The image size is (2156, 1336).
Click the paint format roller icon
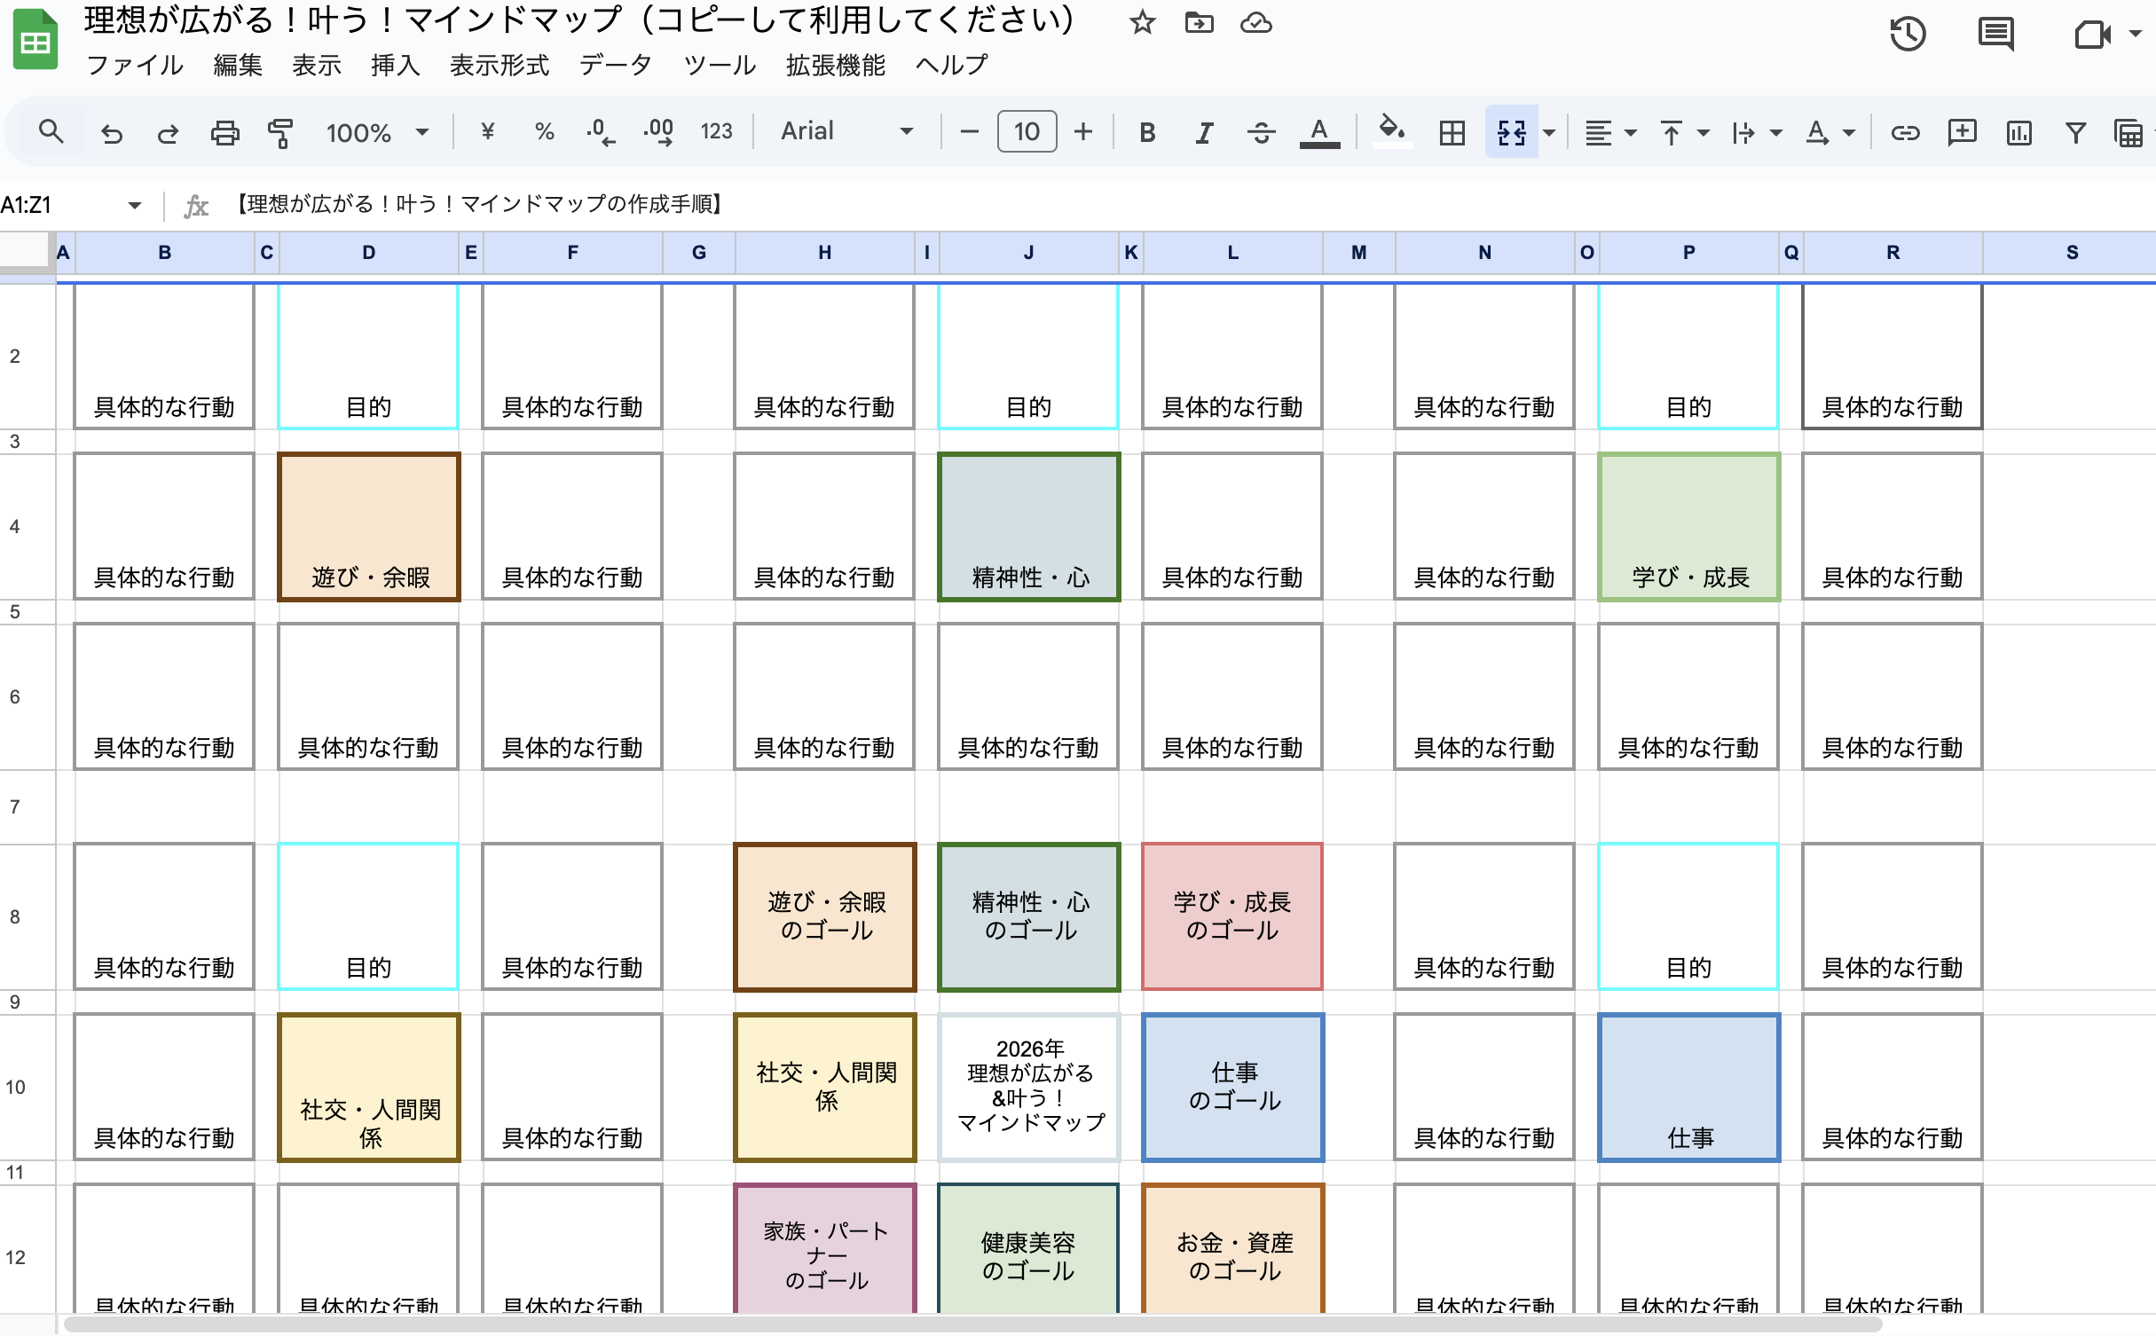click(280, 133)
